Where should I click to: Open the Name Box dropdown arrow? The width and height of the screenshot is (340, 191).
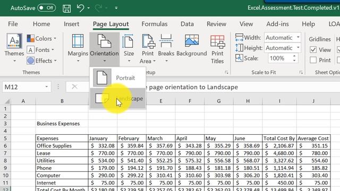point(46,87)
